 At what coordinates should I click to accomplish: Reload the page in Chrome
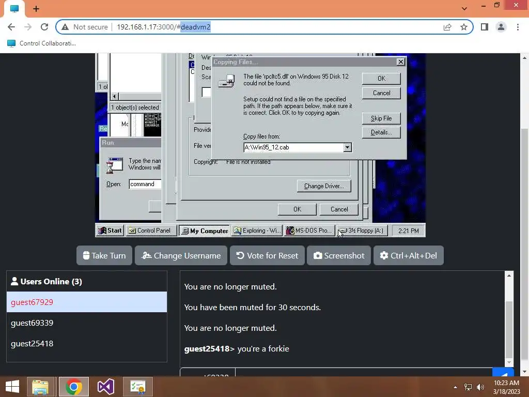pos(44,27)
